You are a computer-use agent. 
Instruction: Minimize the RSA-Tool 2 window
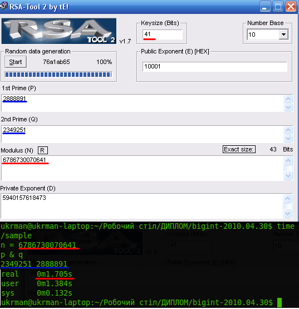[x=265, y=7]
